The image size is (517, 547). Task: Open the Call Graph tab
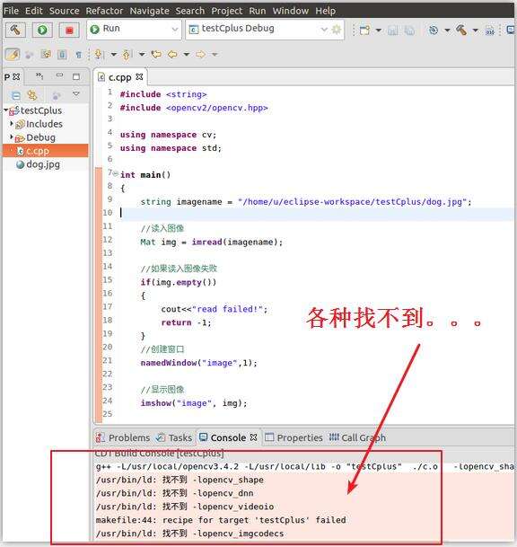pos(357,437)
